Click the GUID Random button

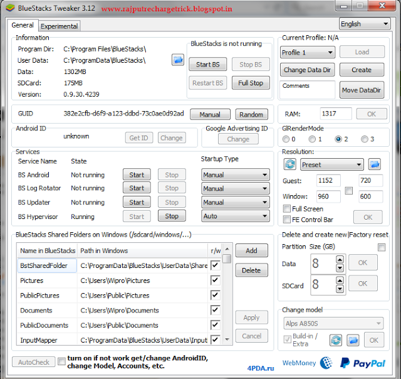251,114
